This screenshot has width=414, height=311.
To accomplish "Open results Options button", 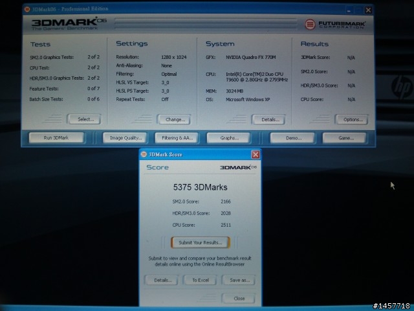I will [x=352, y=119].
